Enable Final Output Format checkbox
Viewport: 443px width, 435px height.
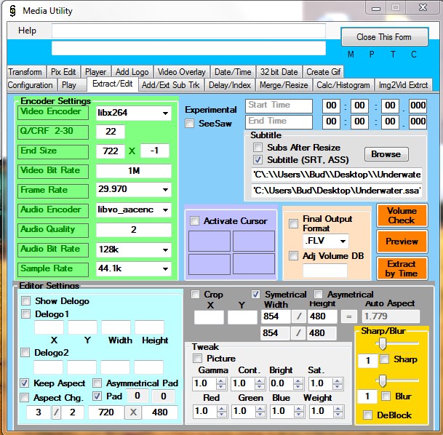pyautogui.click(x=293, y=223)
